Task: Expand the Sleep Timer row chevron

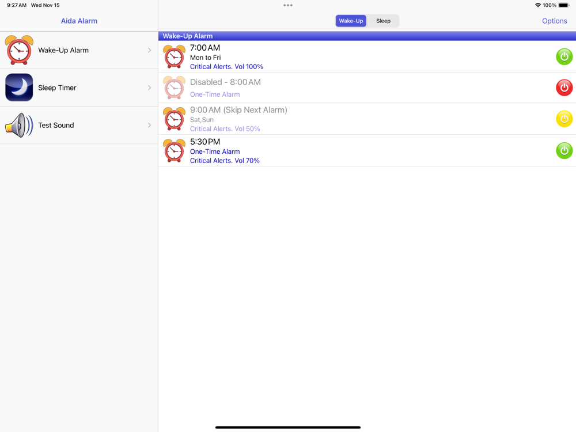Action: 150,88
